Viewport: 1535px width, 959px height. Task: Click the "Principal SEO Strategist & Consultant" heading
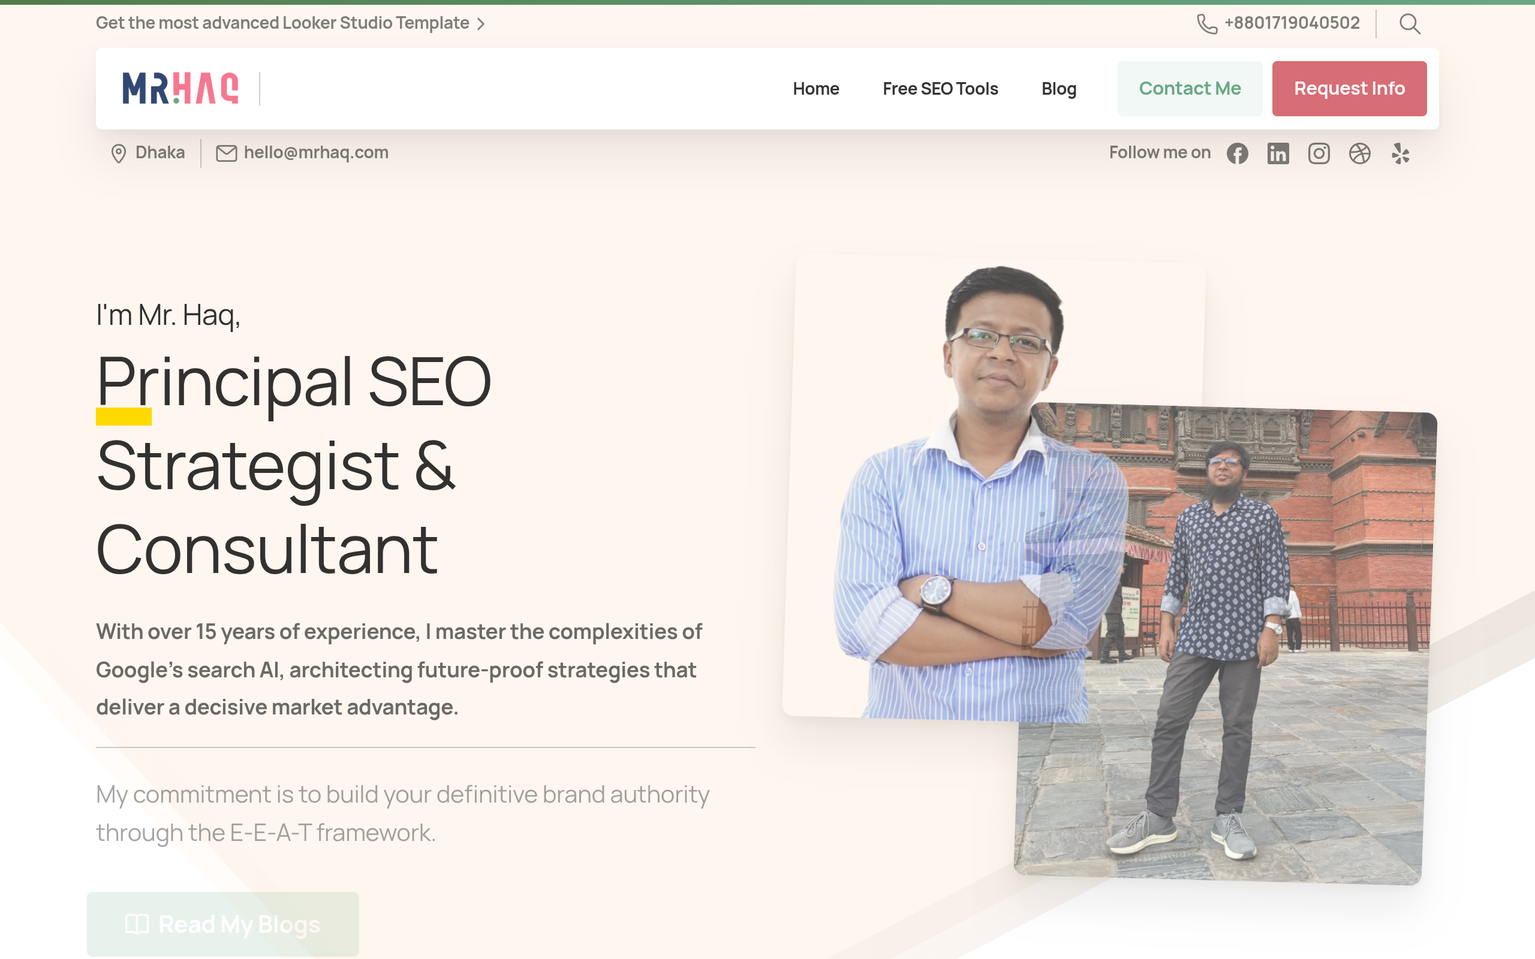point(294,465)
